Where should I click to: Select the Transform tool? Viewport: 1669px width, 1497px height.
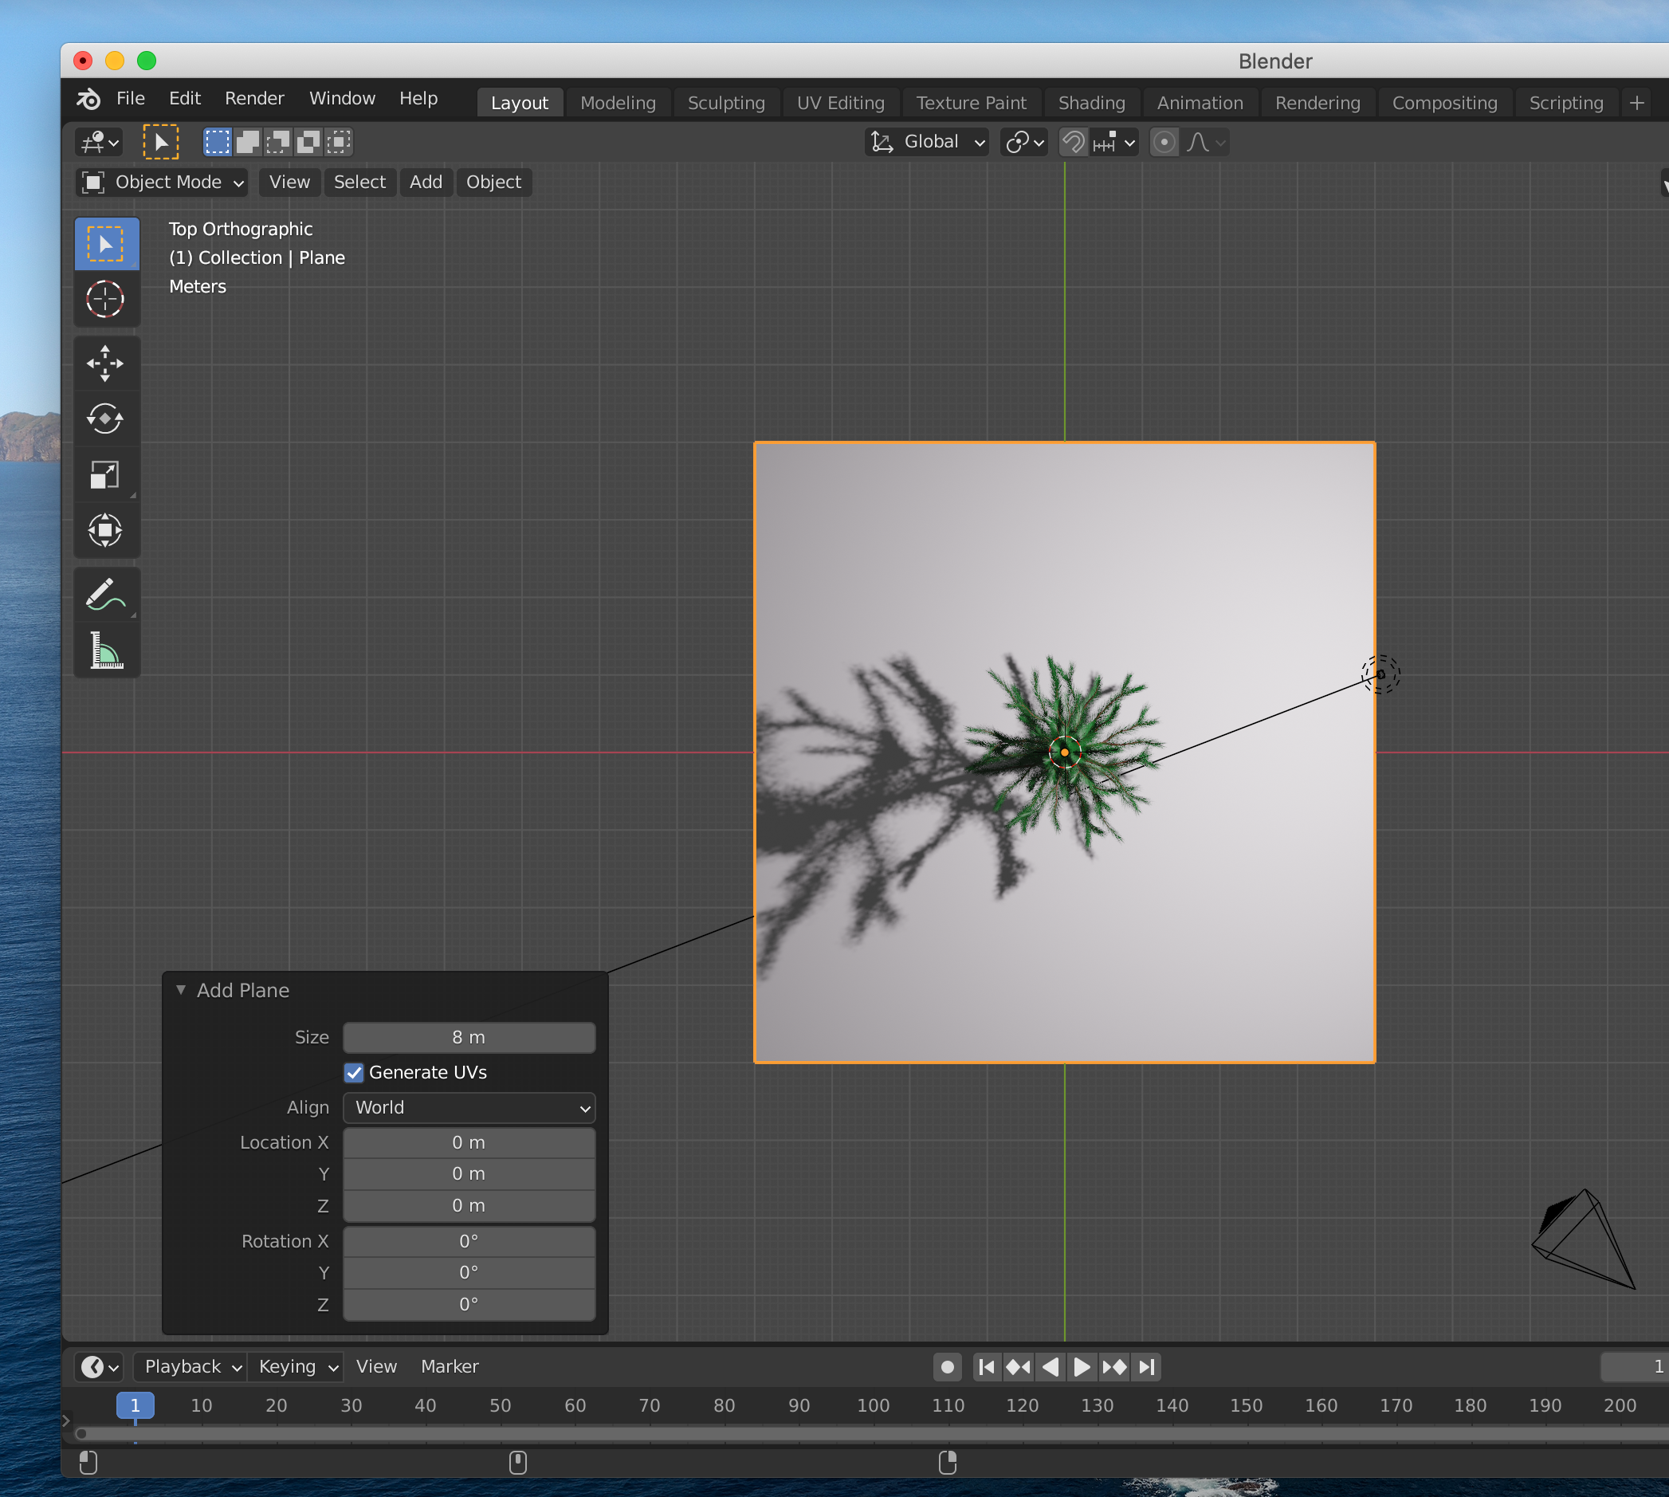pos(106,530)
